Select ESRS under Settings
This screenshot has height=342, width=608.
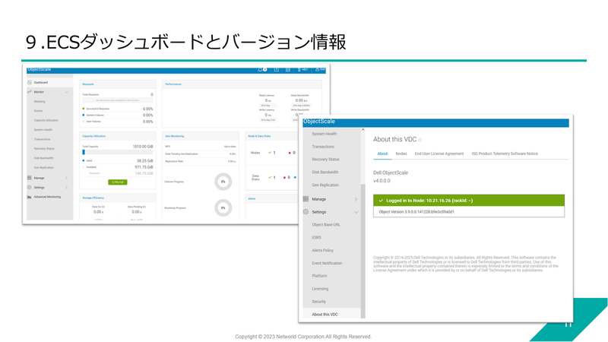[316, 237]
